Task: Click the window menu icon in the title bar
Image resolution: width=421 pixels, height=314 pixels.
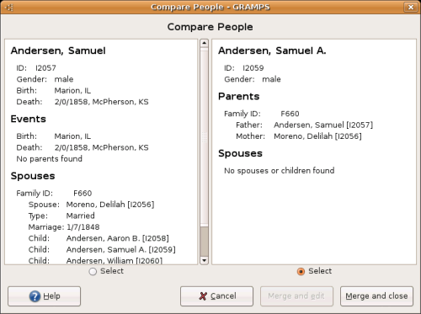Action: tap(9, 8)
